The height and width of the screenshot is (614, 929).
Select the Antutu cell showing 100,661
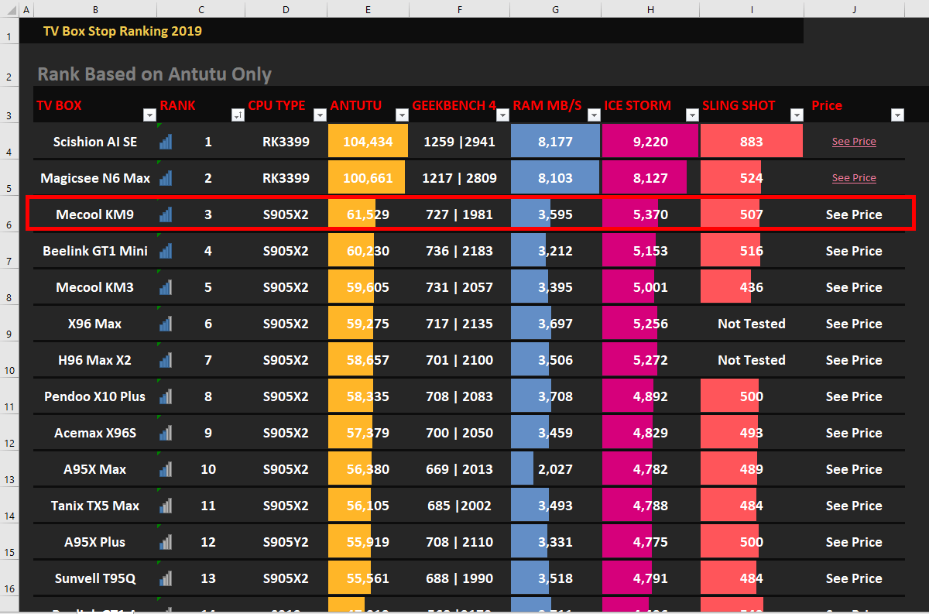368,178
